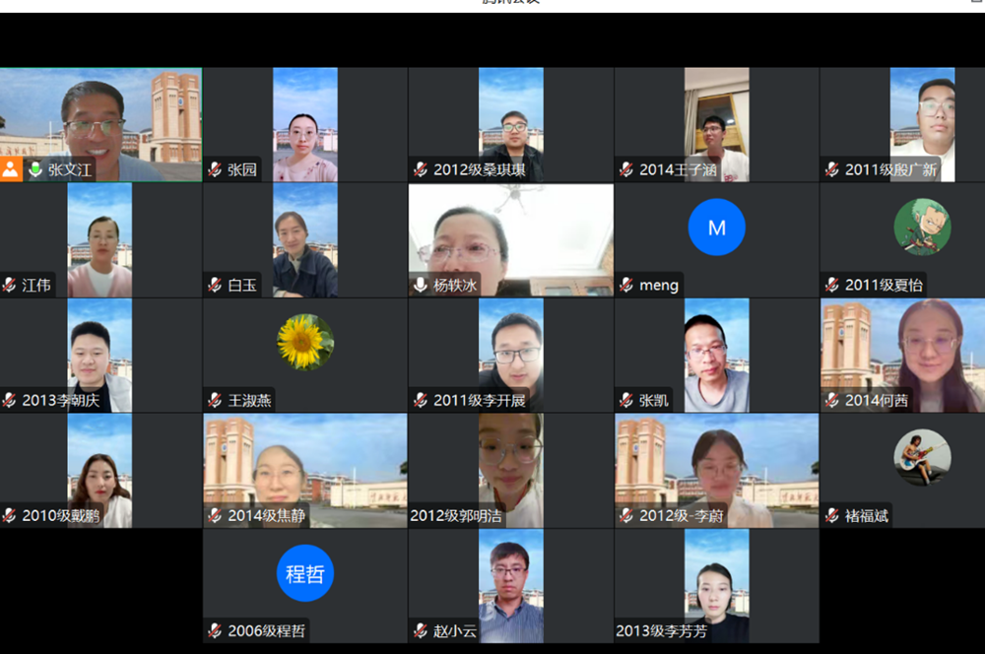Image resolution: width=985 pixels, height=654 pixels.
Task: Click the 2013级李芳芳 name label
Action: tap(662, 630)
